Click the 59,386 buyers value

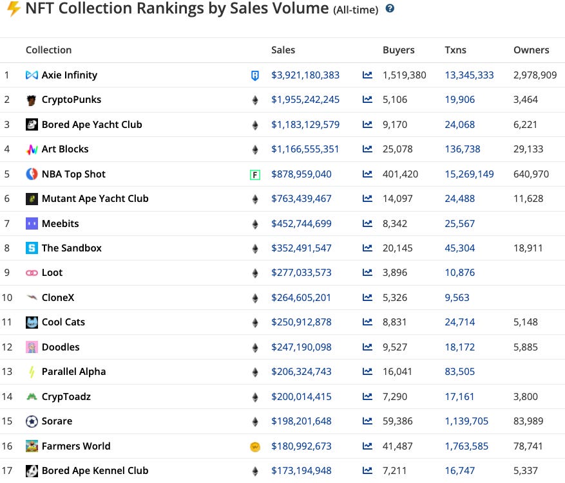pyautogui.click(x=397, y=421)
